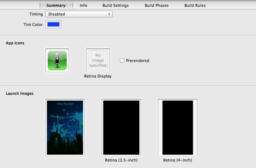This screenshot has height=168, width=256.
Task: Click the Retina (3.5-inch) caption
Action: coord(121,160)
